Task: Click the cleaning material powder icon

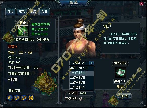Action: [x=120, y=72]
